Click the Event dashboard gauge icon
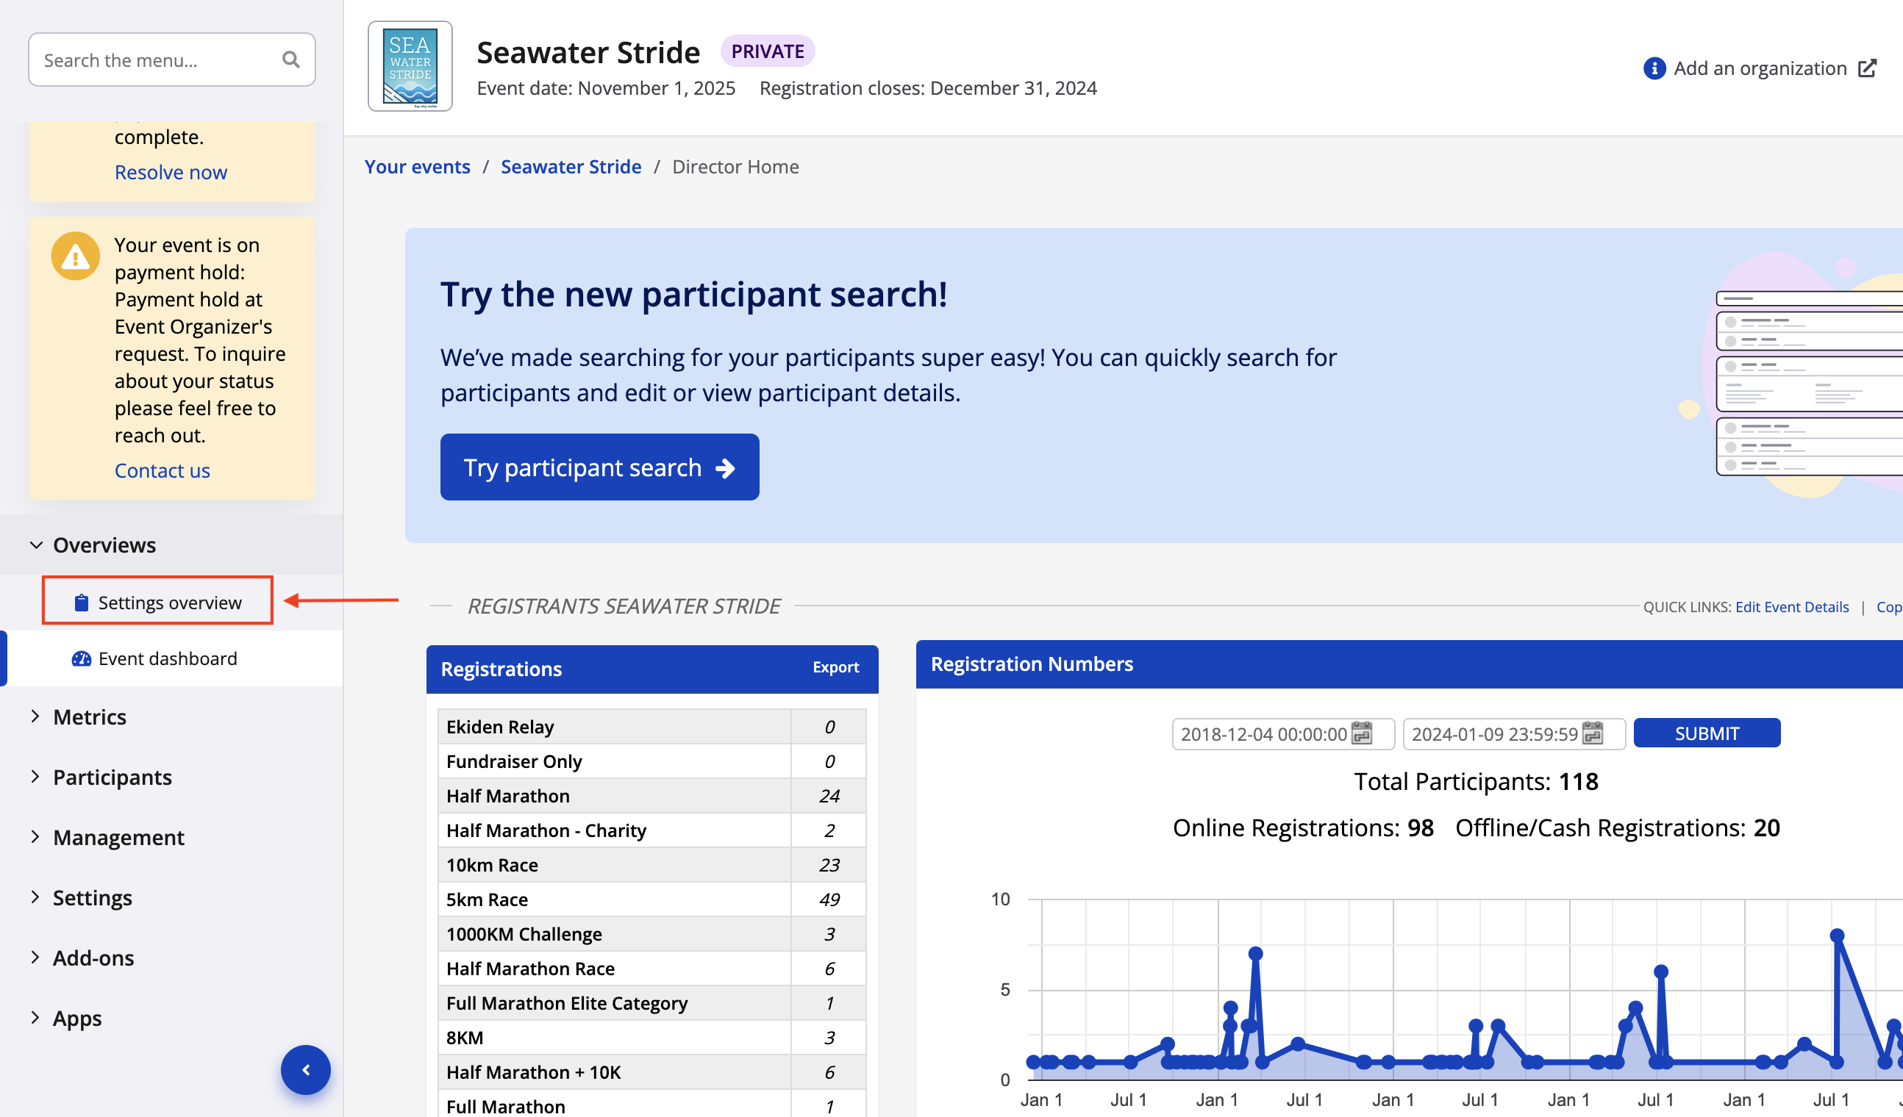 [81, 659]
